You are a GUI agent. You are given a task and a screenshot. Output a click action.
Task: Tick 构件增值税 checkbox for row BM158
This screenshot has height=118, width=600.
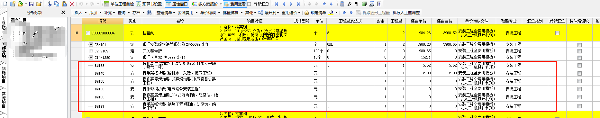coord(579,81)
